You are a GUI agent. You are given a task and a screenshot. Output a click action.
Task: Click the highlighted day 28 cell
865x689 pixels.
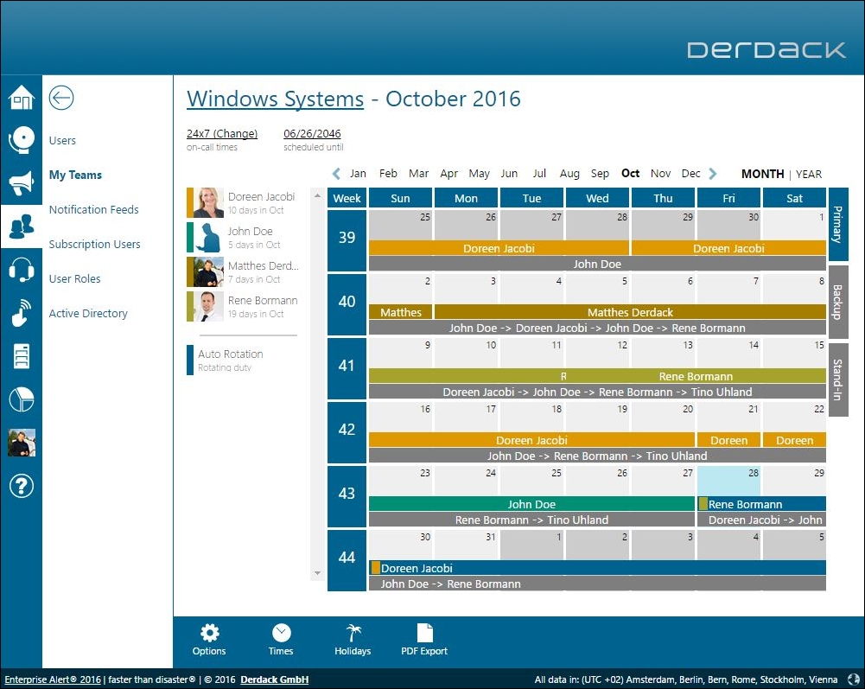click(728, 481)
